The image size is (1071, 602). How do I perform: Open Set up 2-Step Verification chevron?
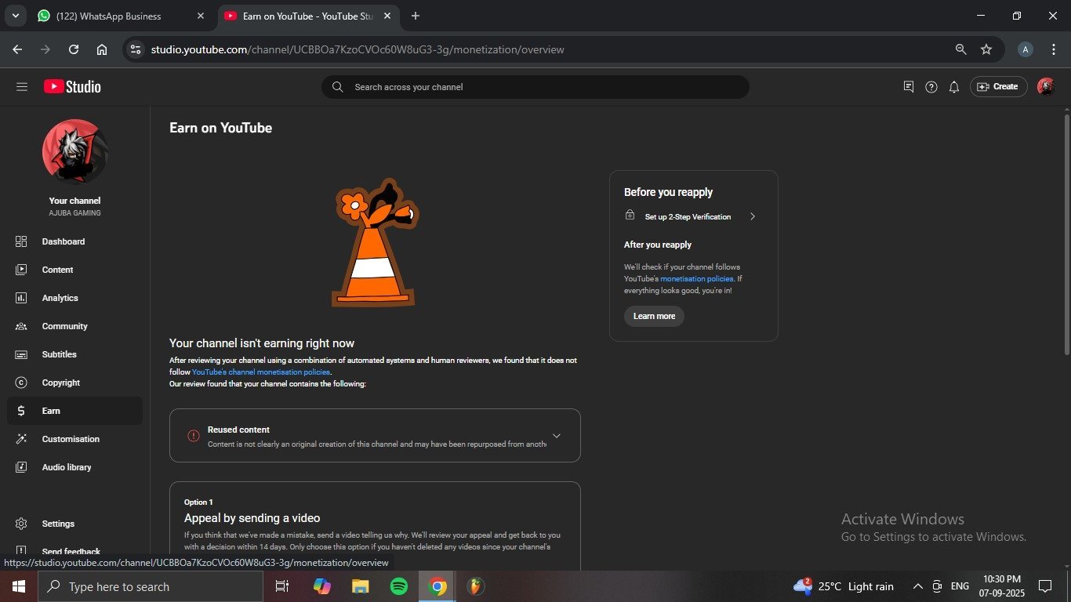click(x=752, y=216)
